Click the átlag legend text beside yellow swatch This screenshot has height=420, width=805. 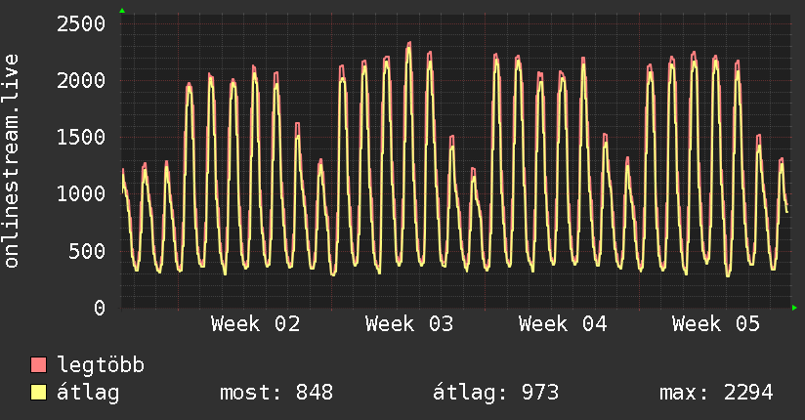89,393
